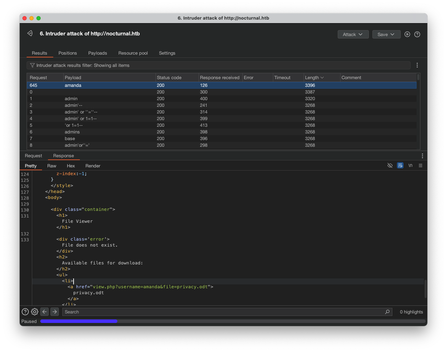
Task: Sort by the Status code column header
Action: [177, 78]
